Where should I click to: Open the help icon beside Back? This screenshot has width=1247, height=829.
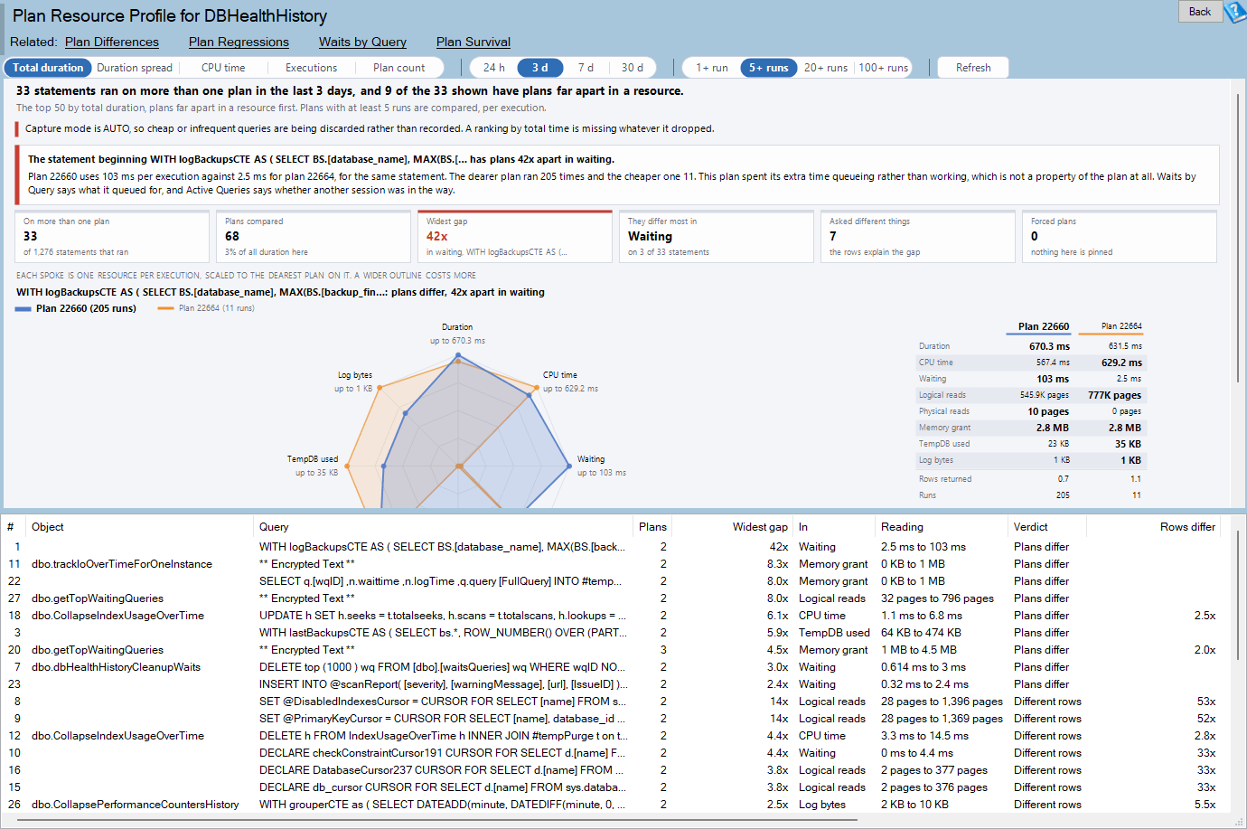(x=1235, y=12)
